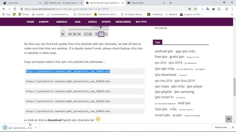
Task: Close the downloads bar
Action: point(233,127)
